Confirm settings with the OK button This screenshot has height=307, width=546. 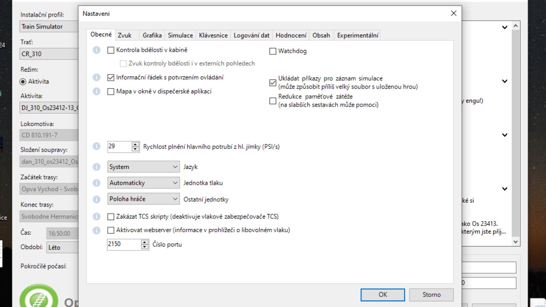[x=383, y=295]
